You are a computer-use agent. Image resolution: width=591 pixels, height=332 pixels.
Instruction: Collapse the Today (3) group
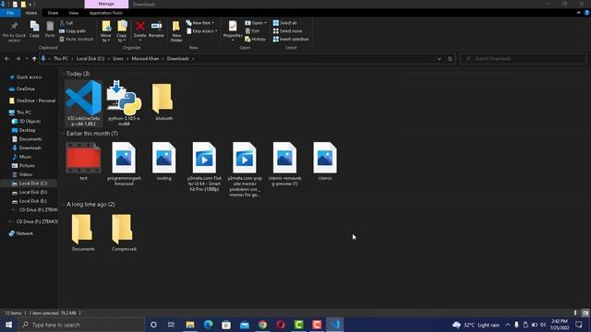[x=63, y=74]
